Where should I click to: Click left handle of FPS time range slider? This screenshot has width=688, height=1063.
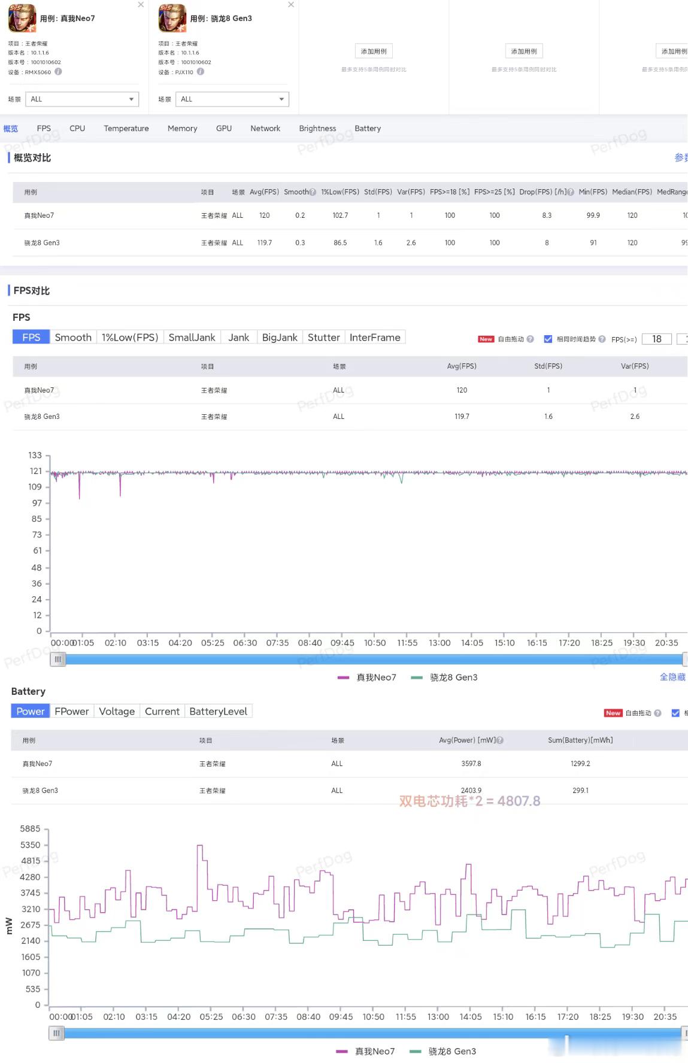click(57, 659)
